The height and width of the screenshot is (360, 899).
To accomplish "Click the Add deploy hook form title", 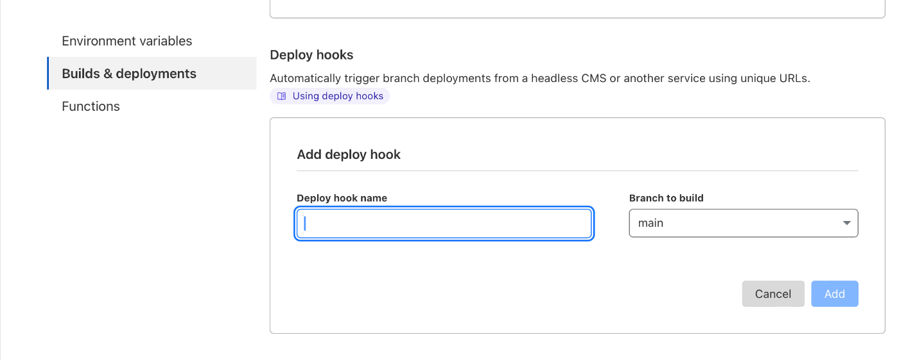I will coord(349,154).
